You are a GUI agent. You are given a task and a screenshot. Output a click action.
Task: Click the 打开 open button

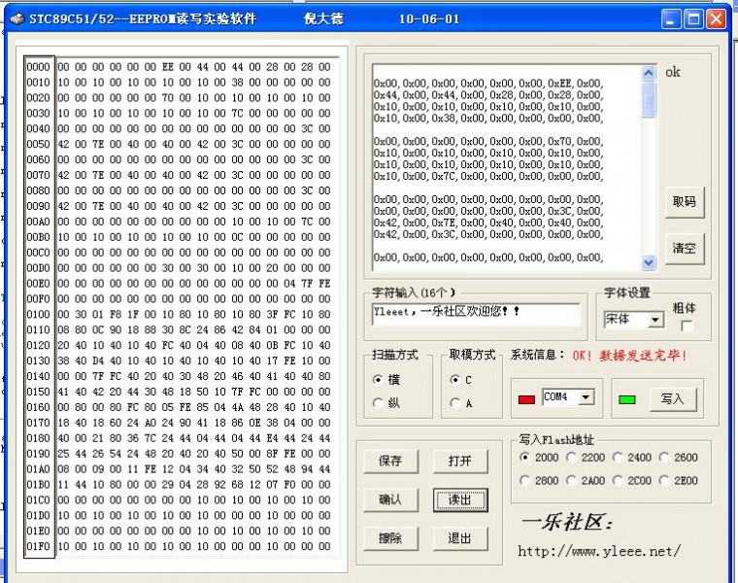(x=459, y=461)
